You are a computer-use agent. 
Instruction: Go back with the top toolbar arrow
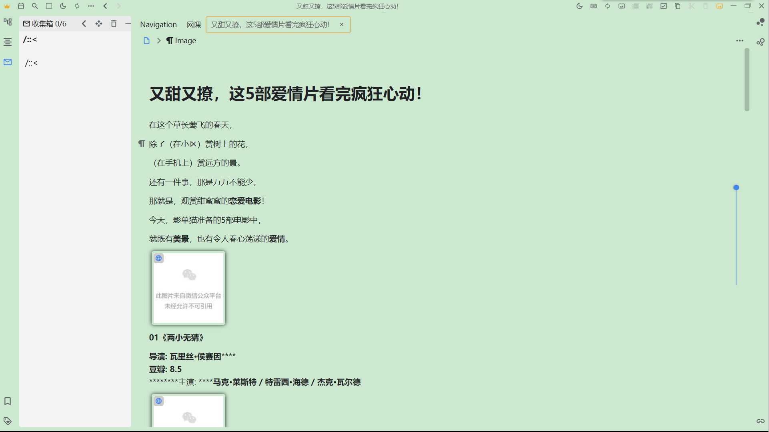[105, 6]
